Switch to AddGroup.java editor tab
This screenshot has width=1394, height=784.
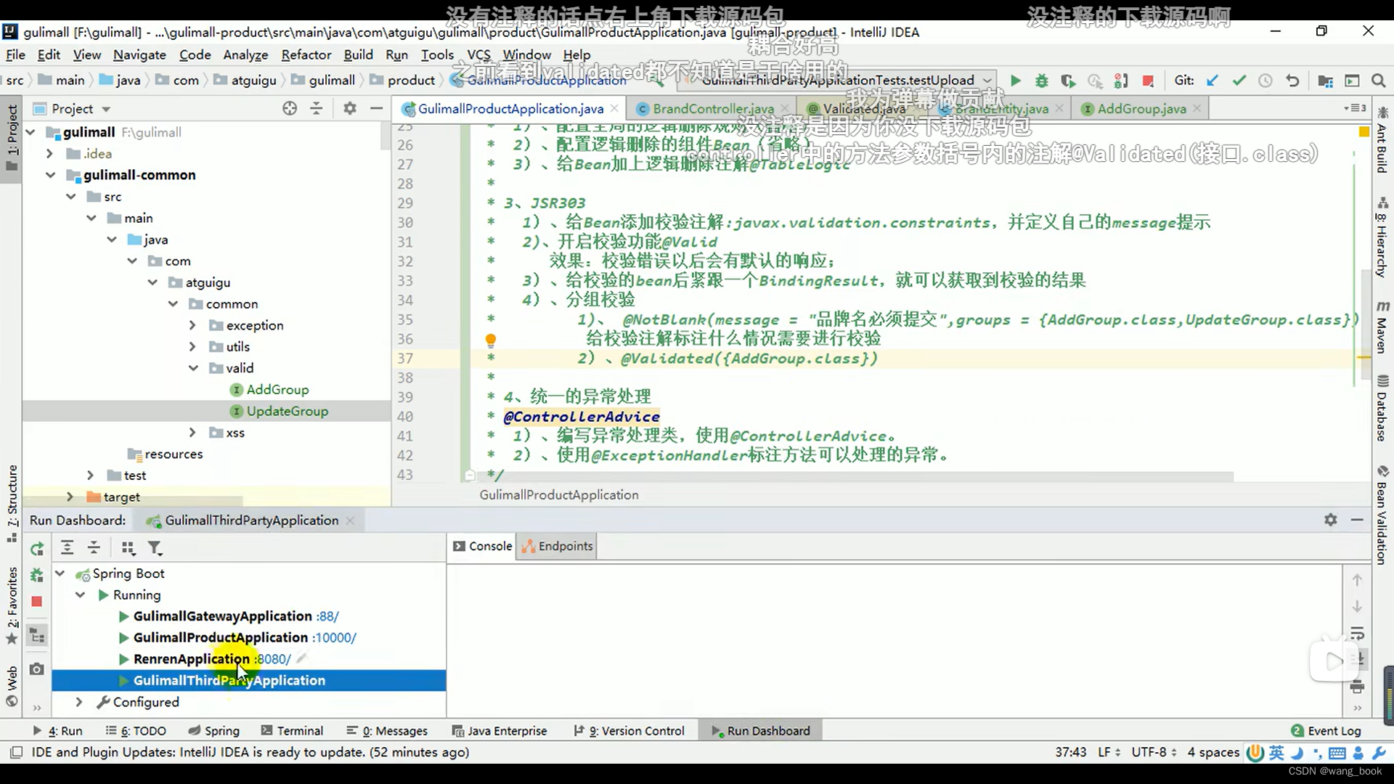(x=1142, y=109)
